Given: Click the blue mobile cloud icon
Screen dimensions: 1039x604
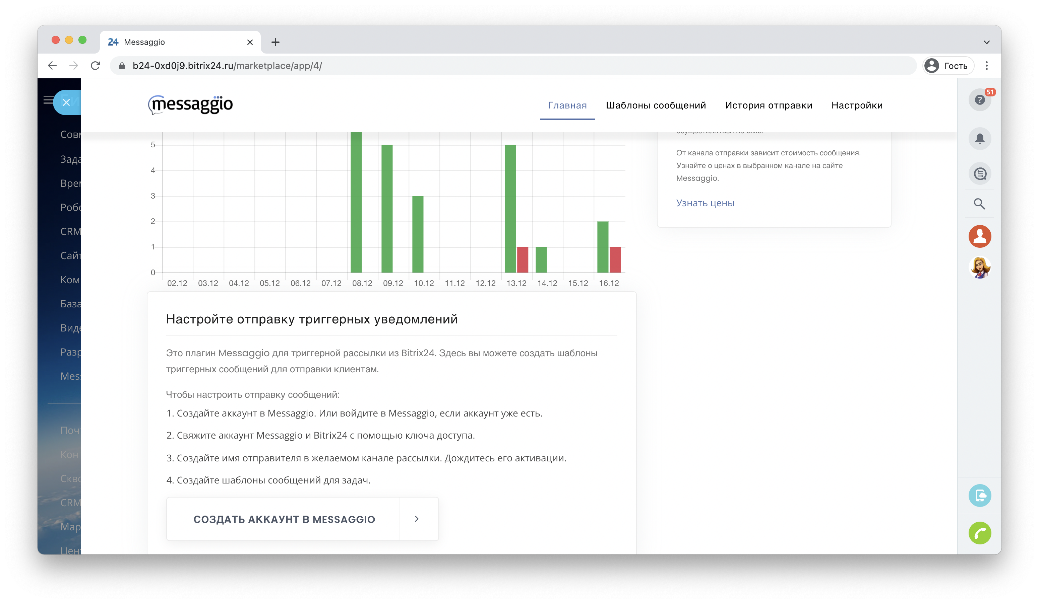Looking at the screenshot, I should (x=979, y=495).
